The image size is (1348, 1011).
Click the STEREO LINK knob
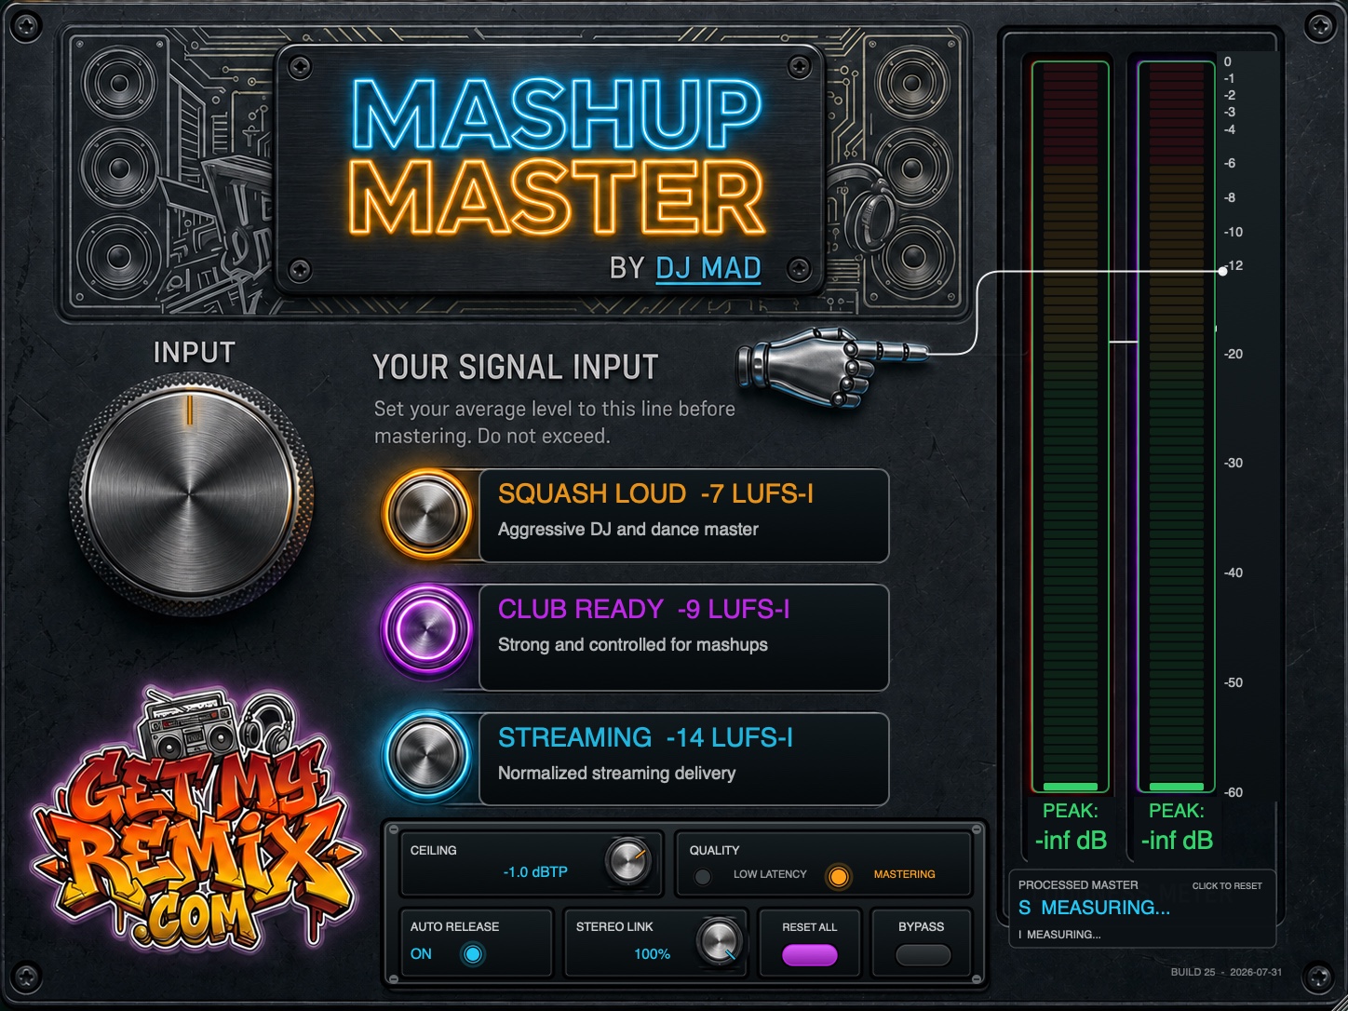[x=721, y=943]
